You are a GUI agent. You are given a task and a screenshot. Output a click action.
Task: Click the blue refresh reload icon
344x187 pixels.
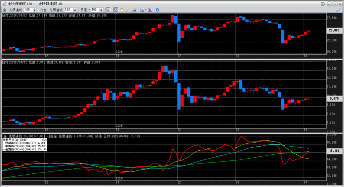158,10
